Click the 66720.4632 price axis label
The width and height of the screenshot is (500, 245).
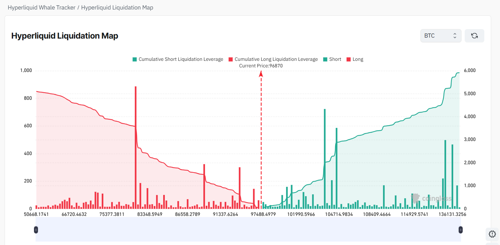[74, 214]
